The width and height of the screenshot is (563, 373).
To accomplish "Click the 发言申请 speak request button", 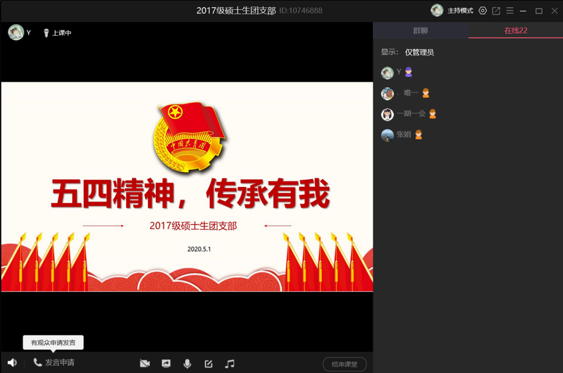I will [x=54, y=362].
